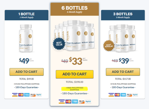Click the Mastercard icon under 3 bottles
Screen dimensions: 149x109
(117, 95)
